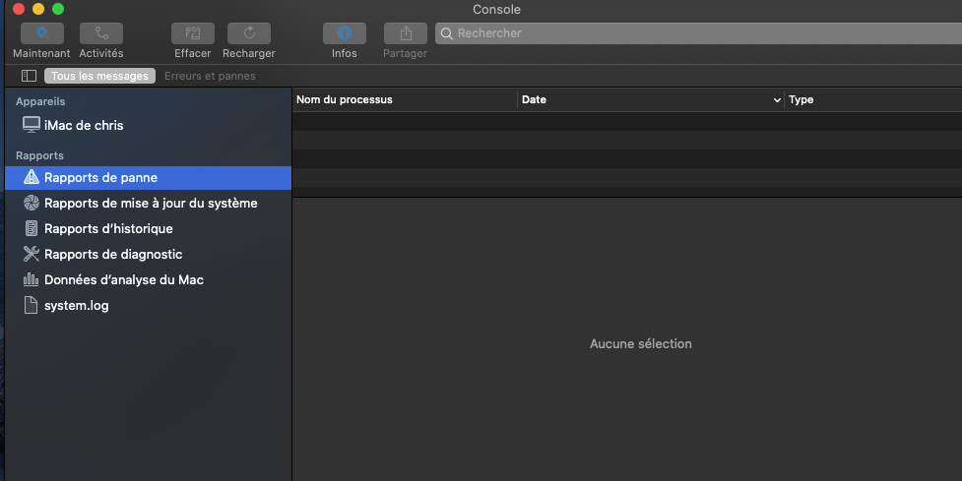This screenshot has height=481, width=962.
Task: Click the history report document icon
Action: click(31, 228)
